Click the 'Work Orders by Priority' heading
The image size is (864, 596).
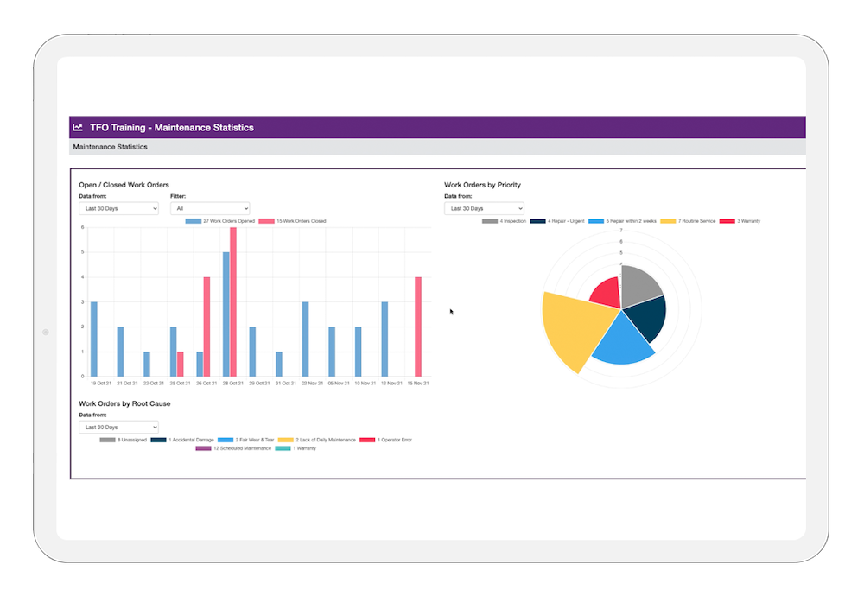pyautogui.click(x=482, y=185)
